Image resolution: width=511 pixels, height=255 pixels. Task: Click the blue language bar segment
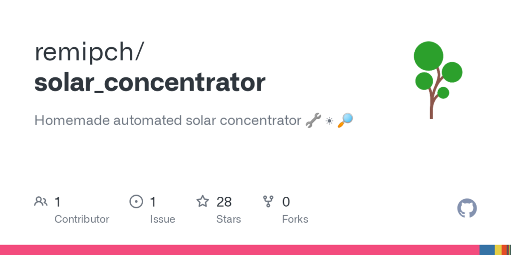[x=487, y=250]
